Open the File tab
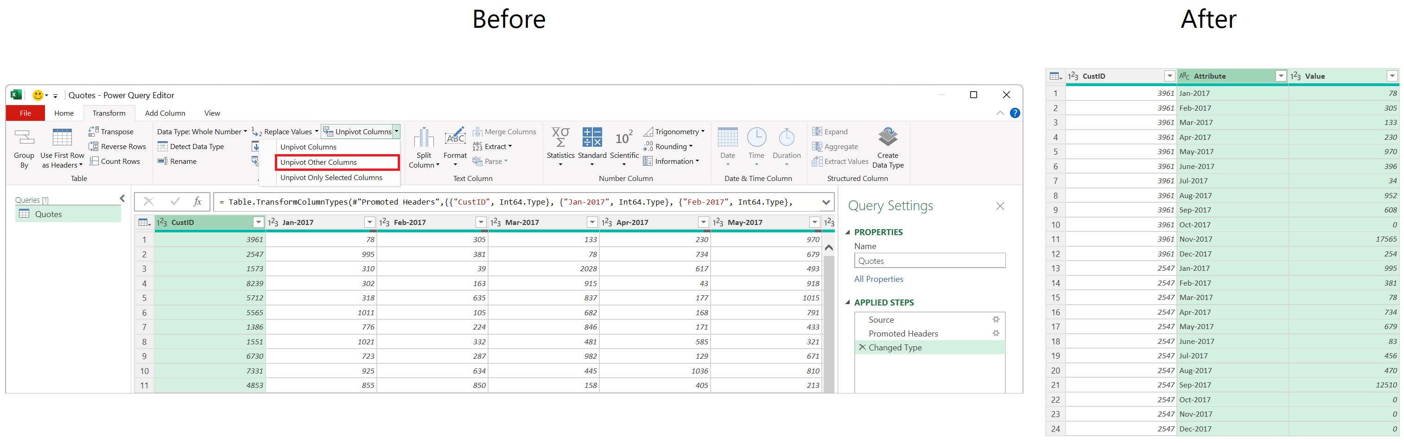This screenshot has width=1404, height=443. point(25,113)
